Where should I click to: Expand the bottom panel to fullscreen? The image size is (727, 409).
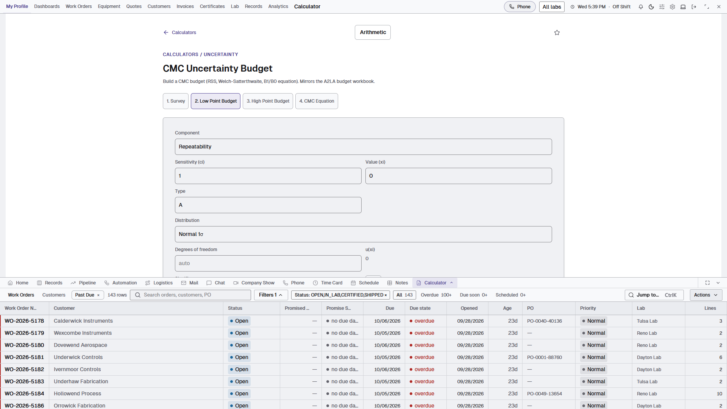pyautogui.click(x=707, y=283)
